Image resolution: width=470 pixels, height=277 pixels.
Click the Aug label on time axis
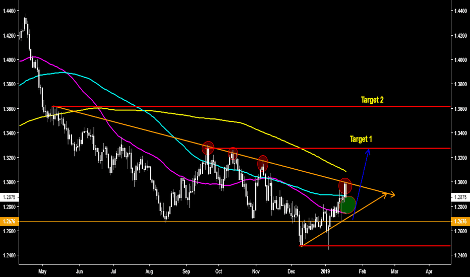coord(149,272)
